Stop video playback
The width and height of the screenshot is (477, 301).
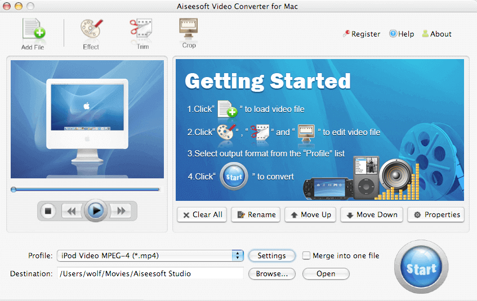coord(48,211)
